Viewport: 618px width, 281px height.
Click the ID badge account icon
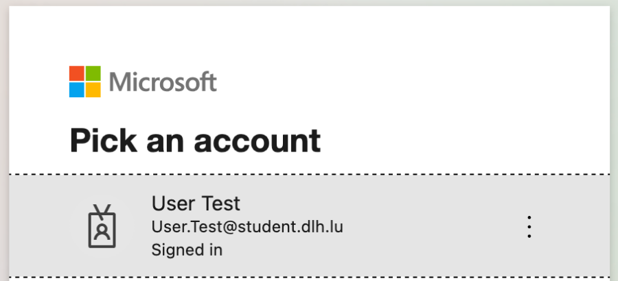point(102,225)
